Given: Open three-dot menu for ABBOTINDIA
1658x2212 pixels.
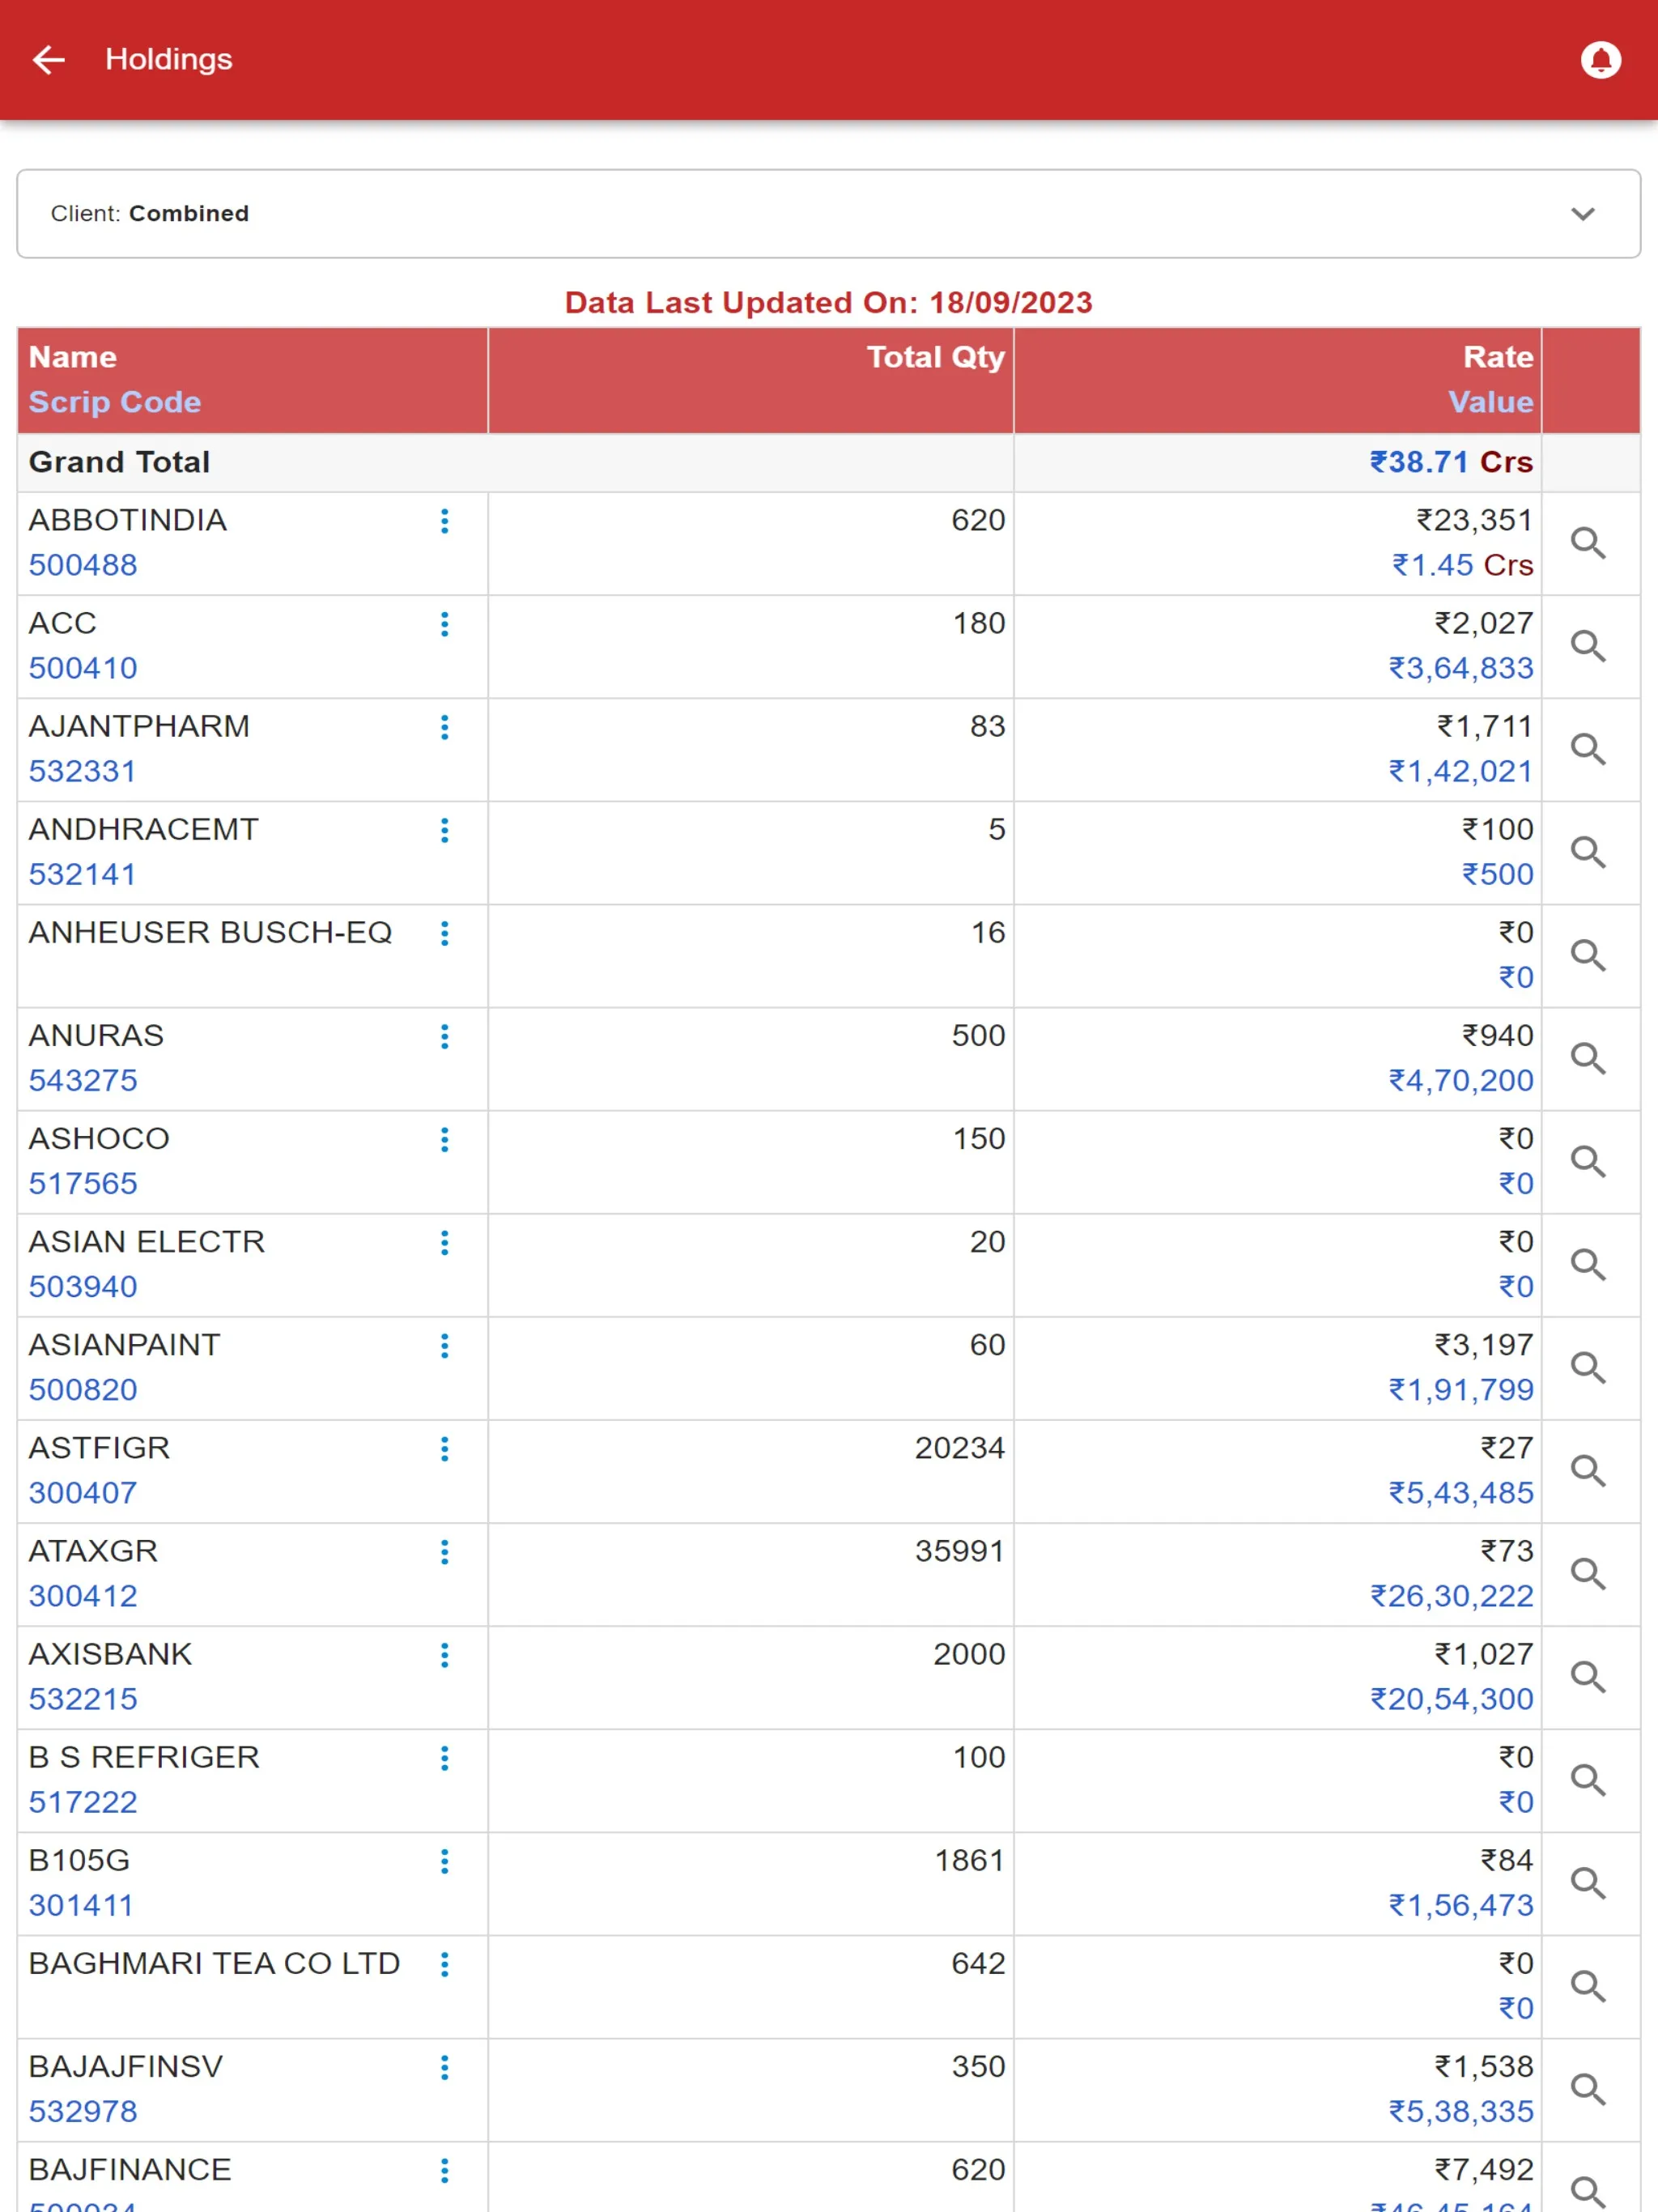Looking at the screenshot, I should 444,521.
